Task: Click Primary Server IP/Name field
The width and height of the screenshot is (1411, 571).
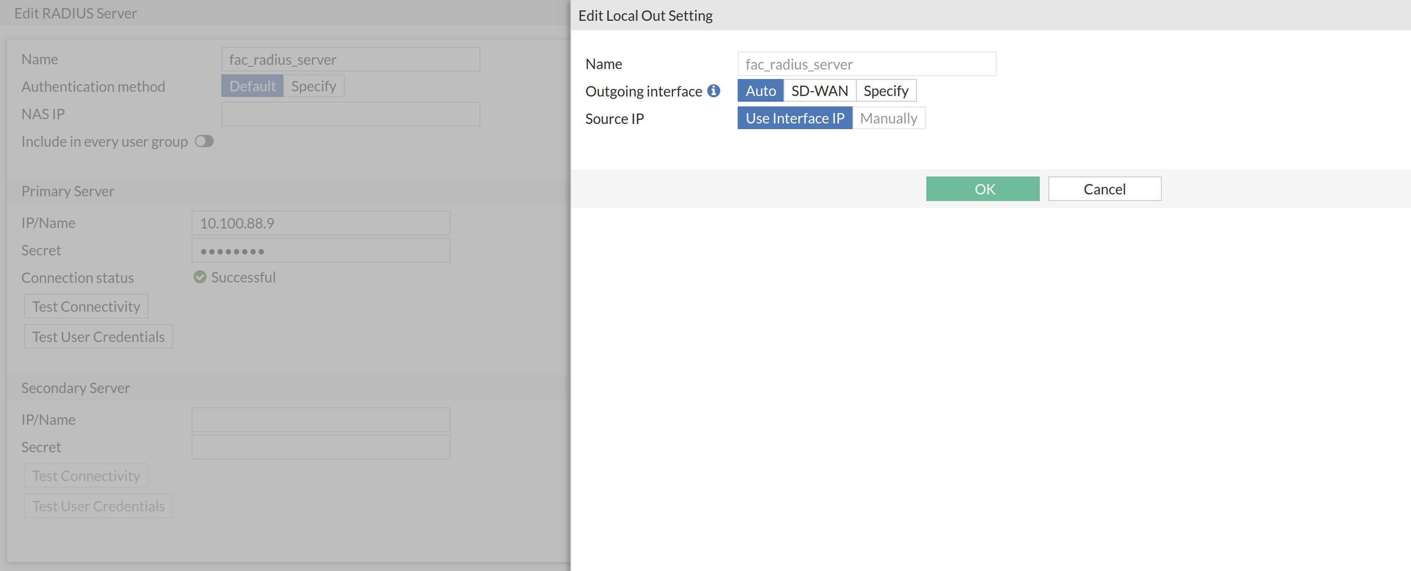Action: point(321,223)
